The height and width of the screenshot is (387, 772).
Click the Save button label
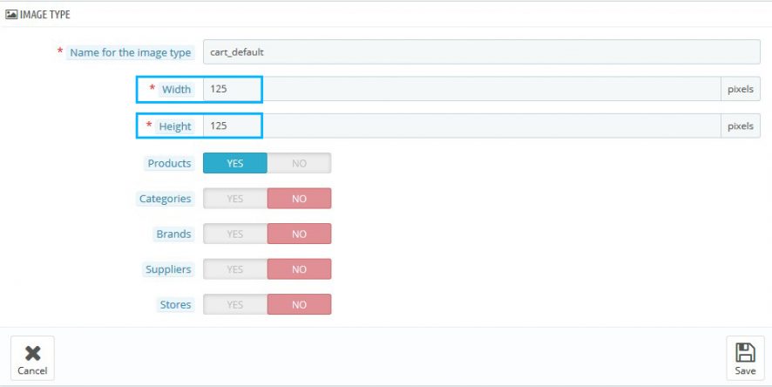[x=745, y=370]
